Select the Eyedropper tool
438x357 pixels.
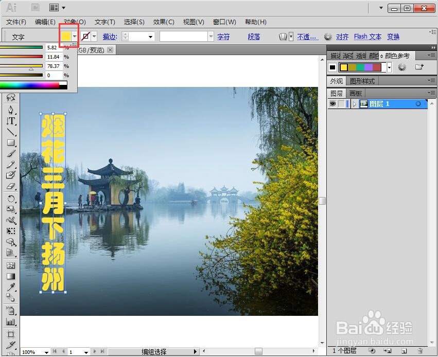pos(11,287)
